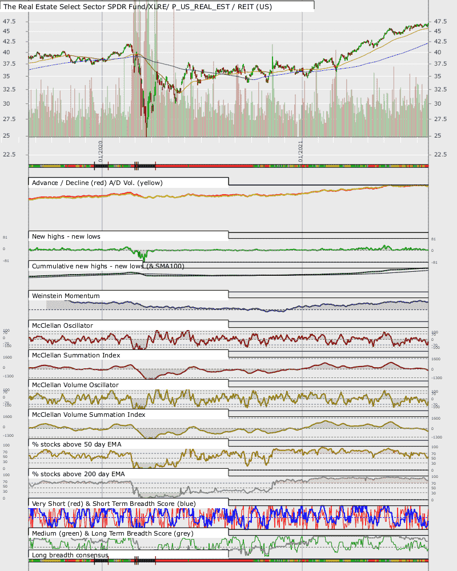Click the 47.5 price label on left axis
Viewport: 457px width, 571px height.
(9, 22)
